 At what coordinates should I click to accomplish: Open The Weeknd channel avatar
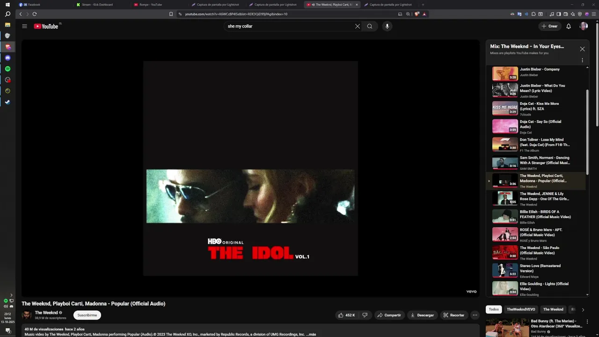(27, 315)
